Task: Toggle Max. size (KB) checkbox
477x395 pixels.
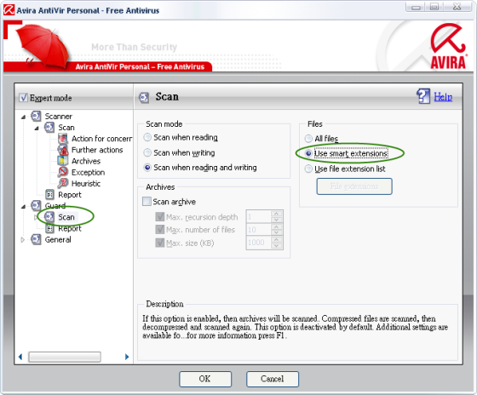Action: [160, 243]
